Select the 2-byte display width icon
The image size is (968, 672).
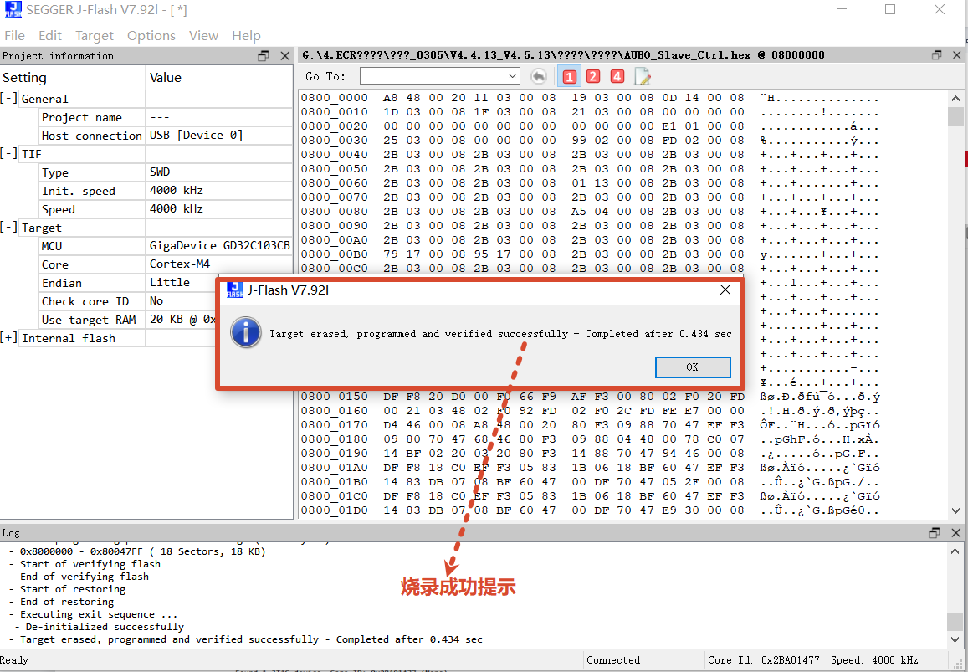592,77
